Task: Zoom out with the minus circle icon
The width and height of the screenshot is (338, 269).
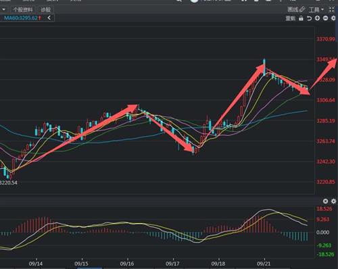Action: click(325, 18)
